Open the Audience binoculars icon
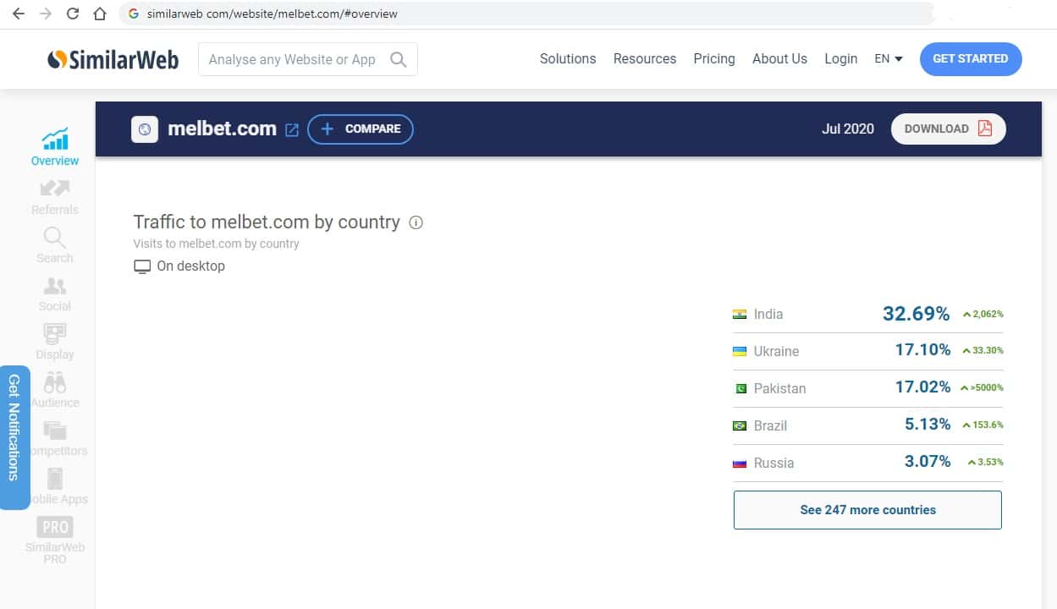 [55, 382]
